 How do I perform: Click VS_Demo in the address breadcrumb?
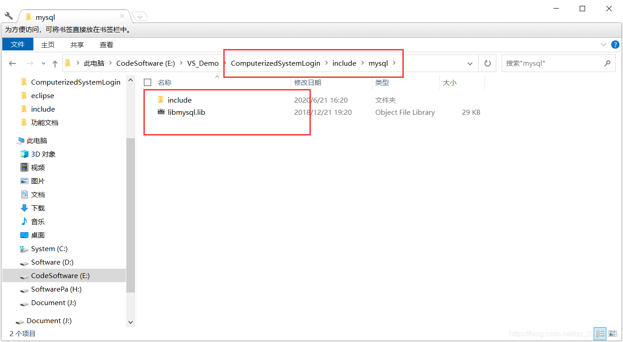(203, 63)
